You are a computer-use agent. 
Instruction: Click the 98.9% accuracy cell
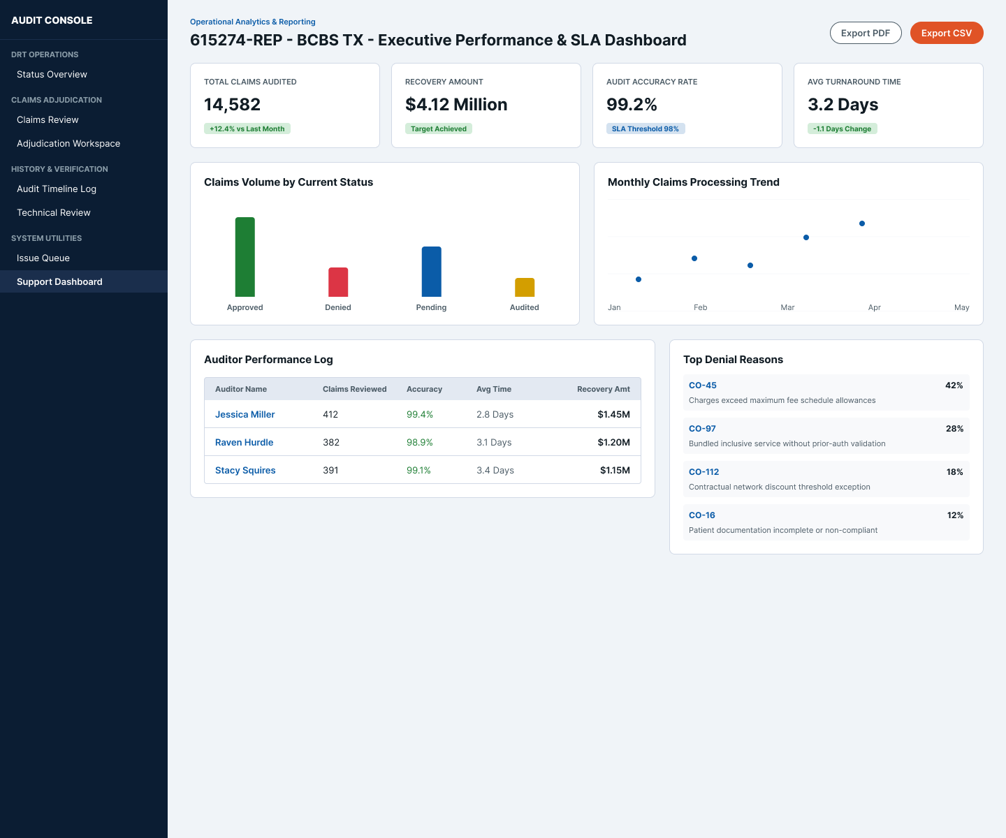point(420,443)
